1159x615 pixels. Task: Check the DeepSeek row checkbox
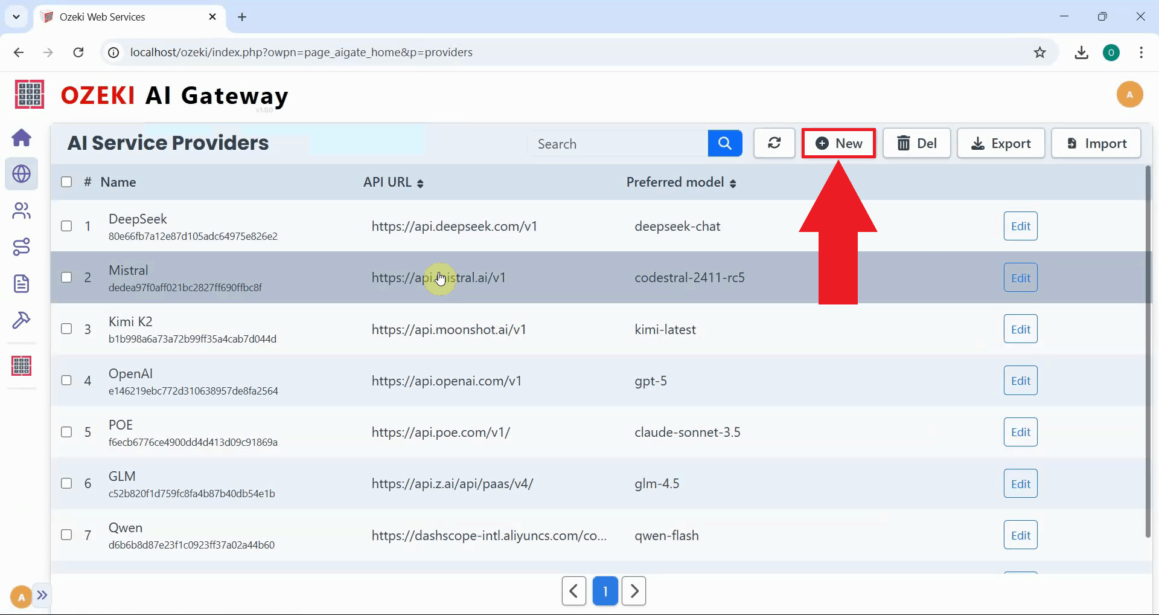click(66, 226)
